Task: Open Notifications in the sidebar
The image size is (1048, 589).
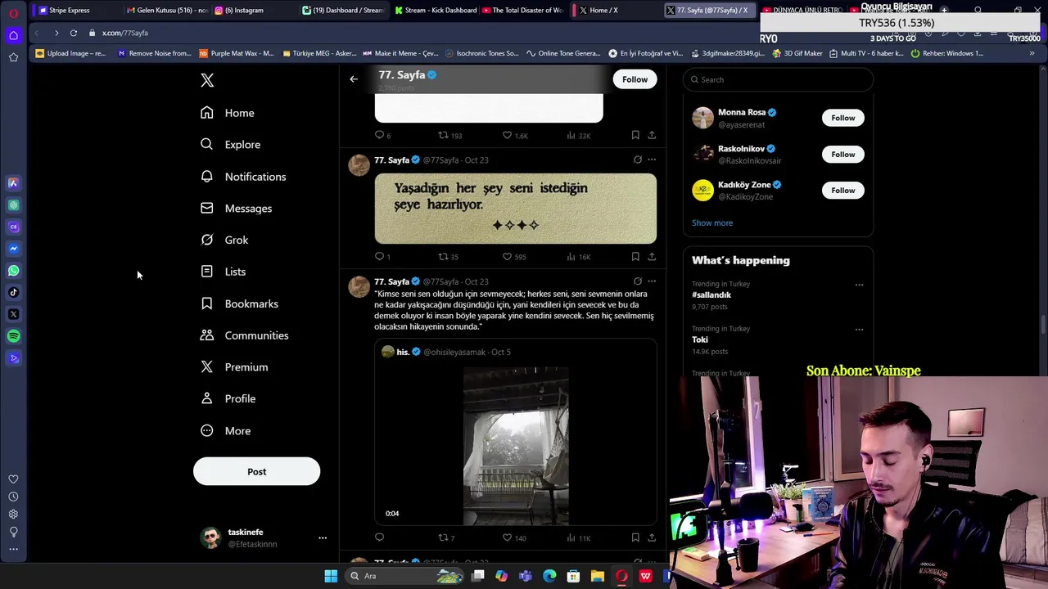Action: pos(244,177)
